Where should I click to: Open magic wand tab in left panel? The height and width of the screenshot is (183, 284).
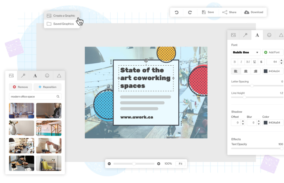pos(23,75)
